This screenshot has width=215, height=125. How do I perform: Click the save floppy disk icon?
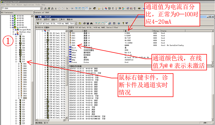(x=88, y=23)
